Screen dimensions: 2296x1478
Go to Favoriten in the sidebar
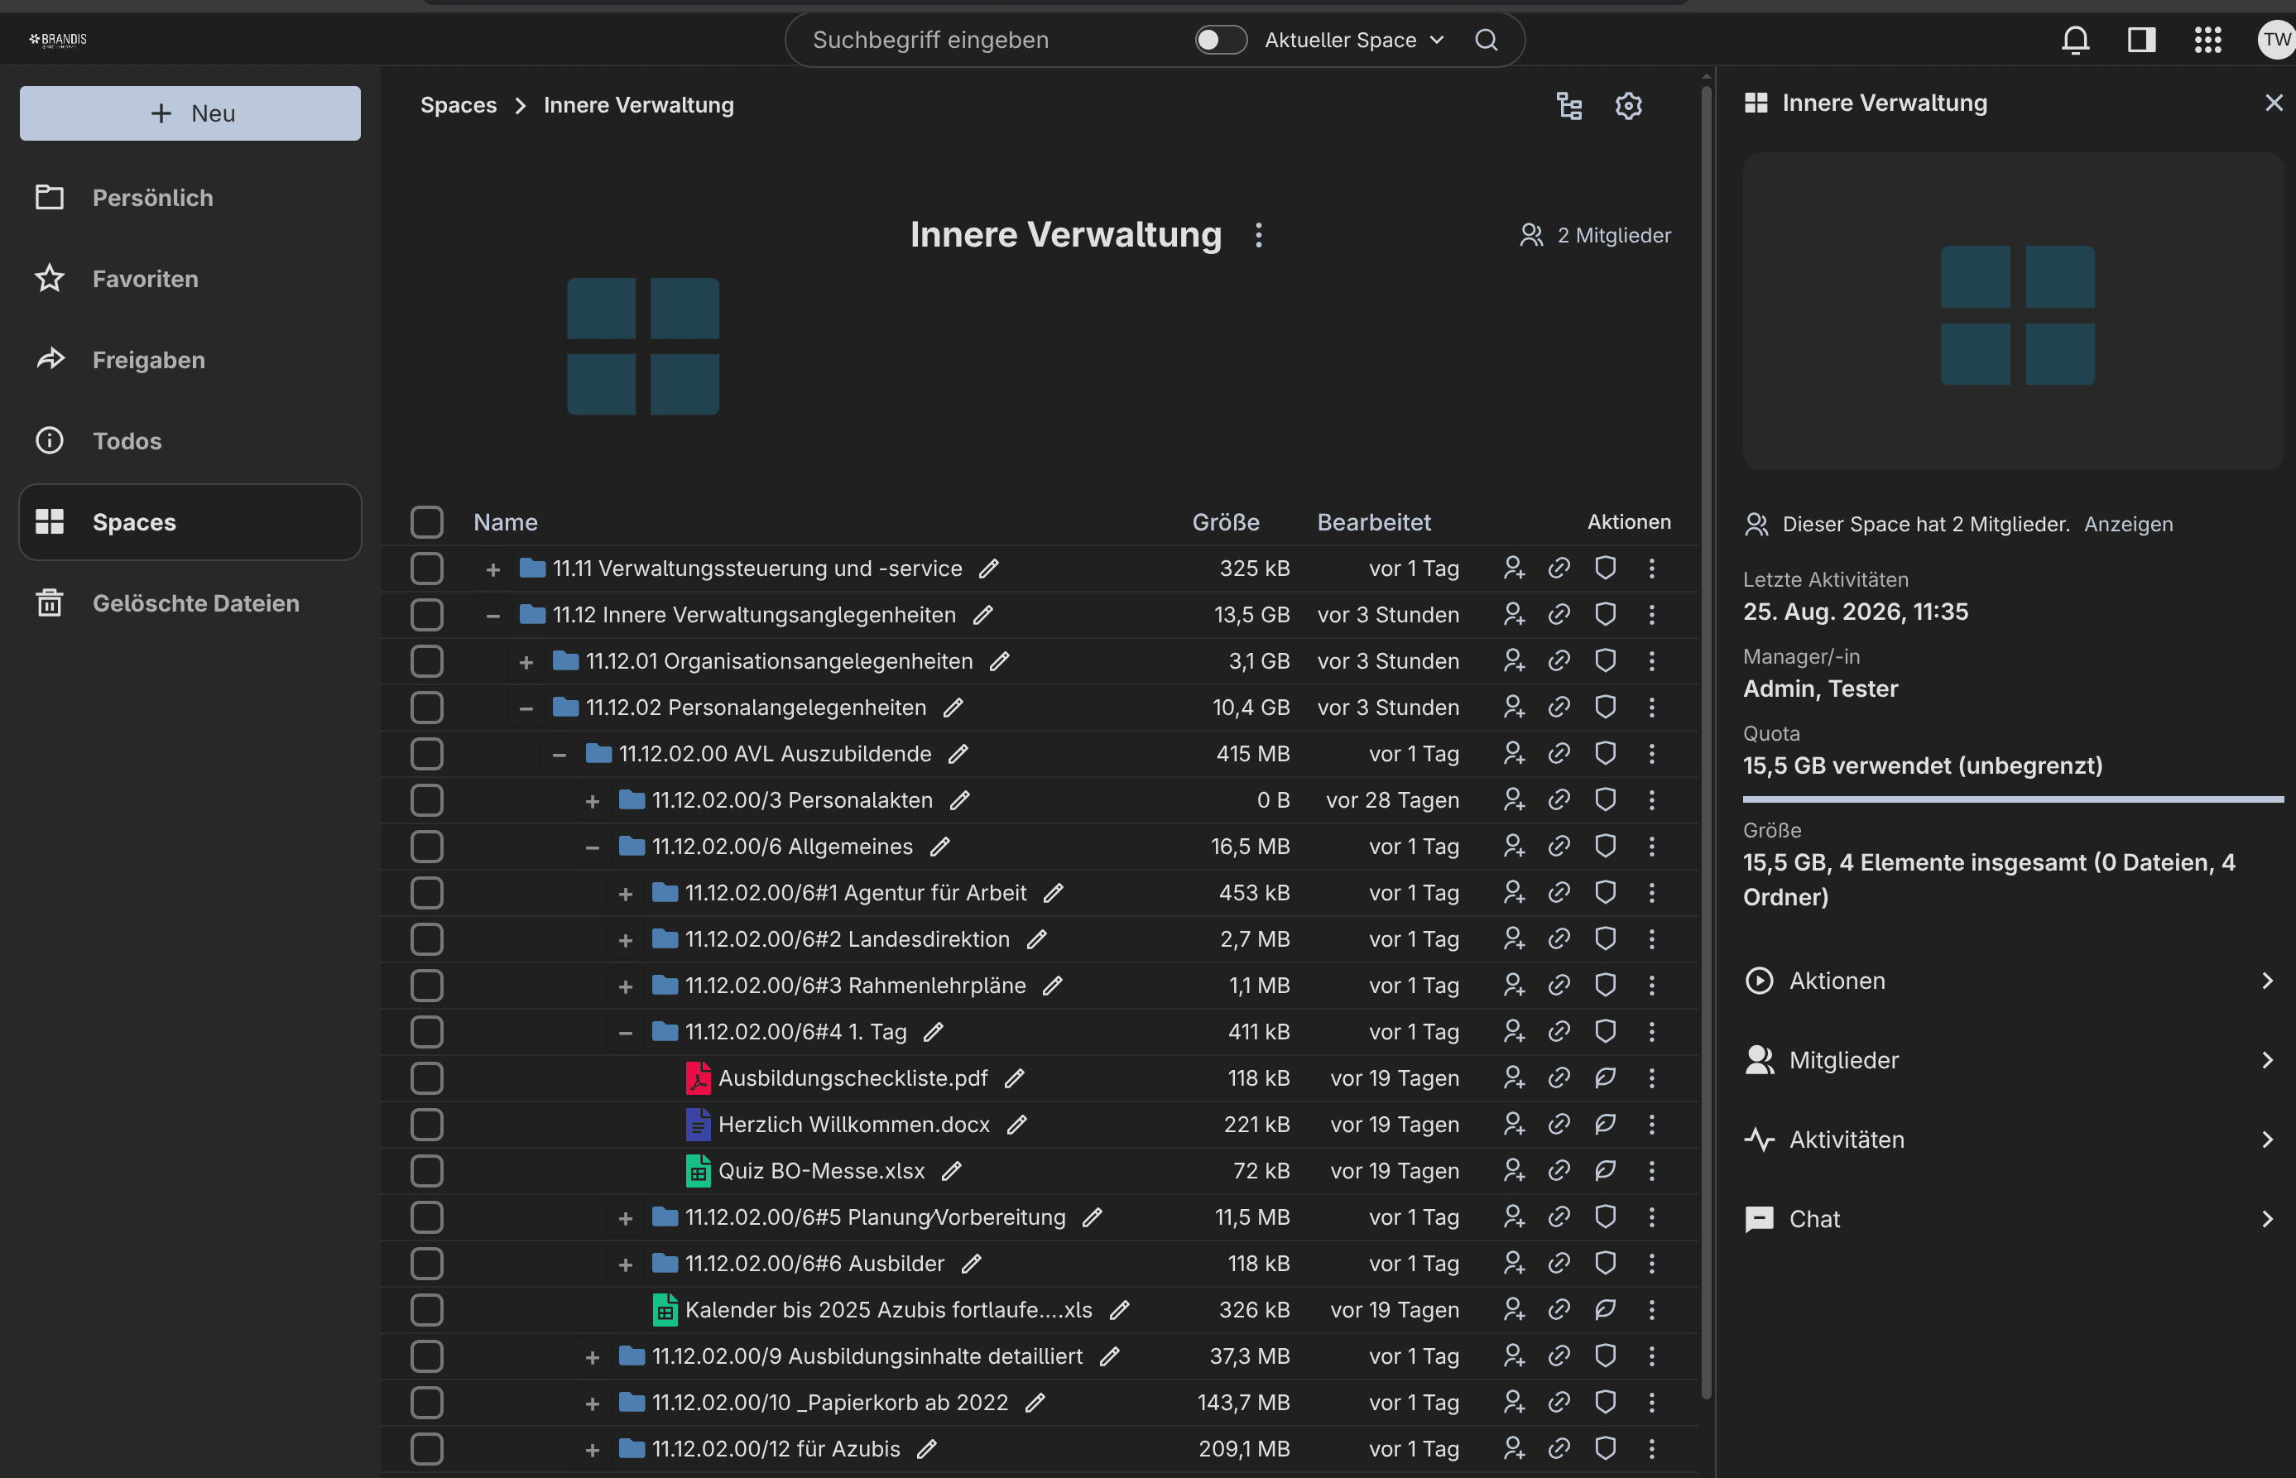pyautogui.click(x=190, y=278)
